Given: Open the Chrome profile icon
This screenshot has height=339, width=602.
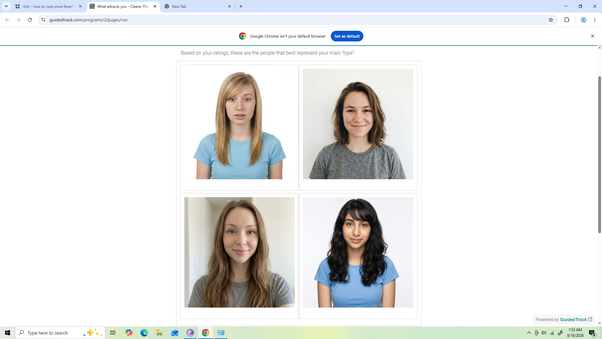Looking at the screenshot, I should 584,20.
